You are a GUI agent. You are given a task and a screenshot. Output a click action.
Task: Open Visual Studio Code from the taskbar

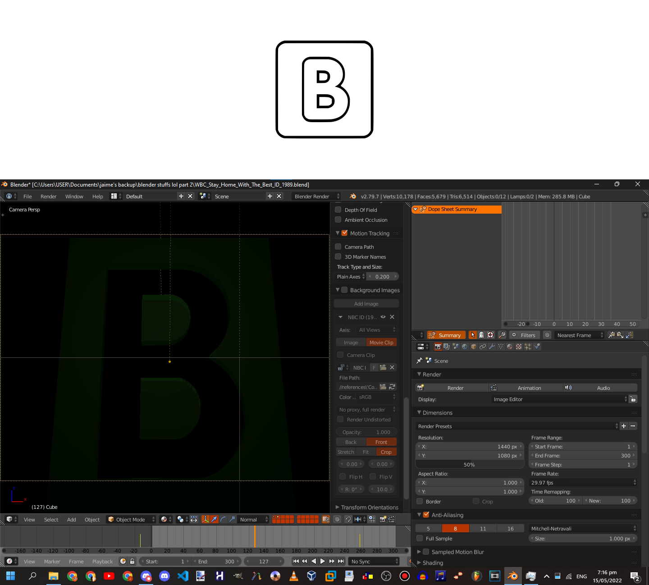click(x=183, y=576)
